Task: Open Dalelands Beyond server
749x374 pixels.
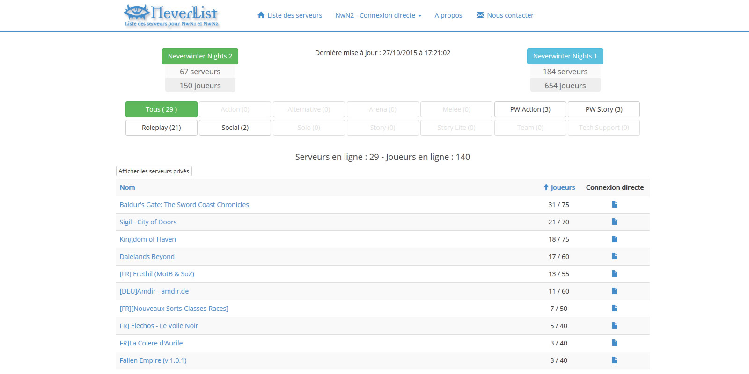Action: (x=147, y=257)
